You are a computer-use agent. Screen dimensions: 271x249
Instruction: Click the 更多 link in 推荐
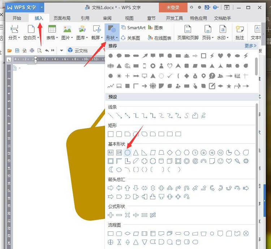coord(250,46)
